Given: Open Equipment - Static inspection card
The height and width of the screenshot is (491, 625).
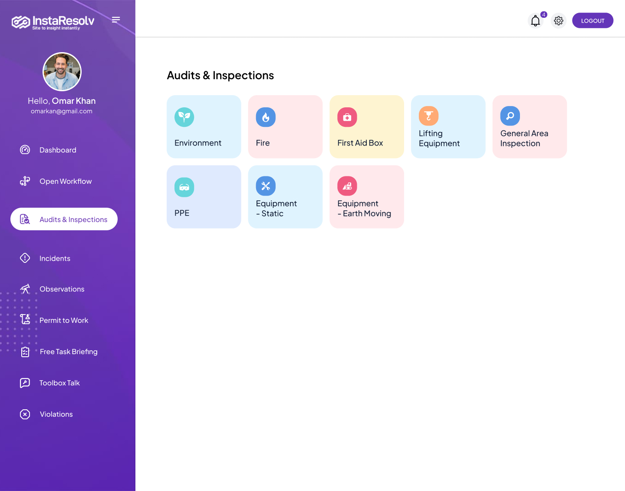Looking at the screenshot, I should point(285,197).
